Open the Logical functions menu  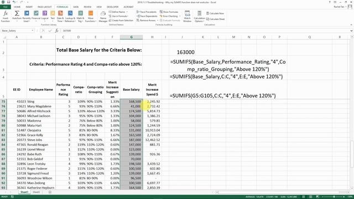(x=45, y=17)
